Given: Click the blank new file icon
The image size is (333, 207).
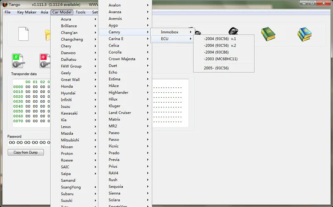Looking at the screenshot, I should point(23,34).
